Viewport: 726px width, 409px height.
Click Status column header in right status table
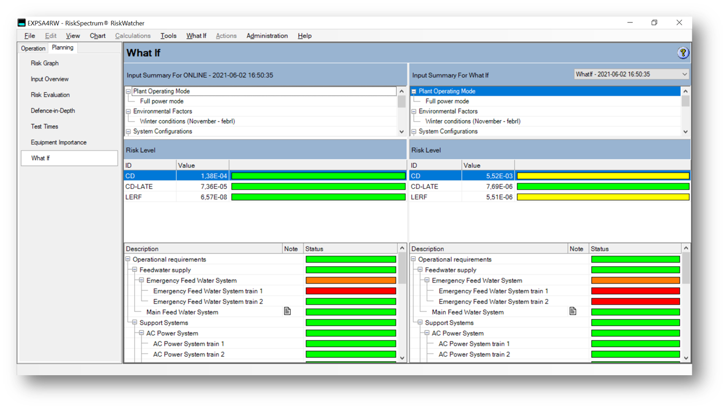(x=634, y=249)
